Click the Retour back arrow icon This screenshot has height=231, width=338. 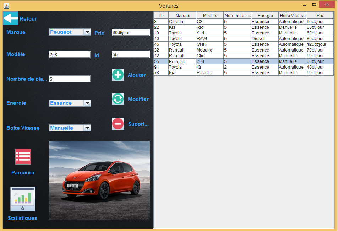[11, 18]
